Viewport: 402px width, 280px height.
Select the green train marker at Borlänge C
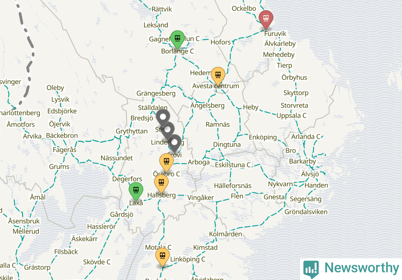[177, 39]
